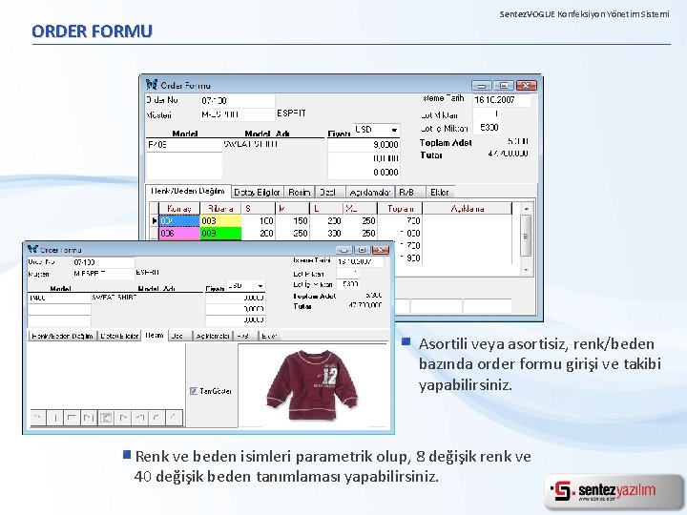Click the Lot Miktarı field in the rear window
The image size is (687, 515).
(488, 113)
